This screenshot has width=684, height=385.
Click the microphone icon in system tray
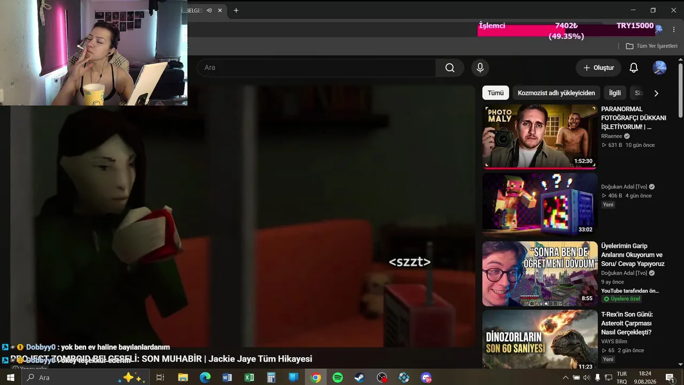tap(597, 378)
